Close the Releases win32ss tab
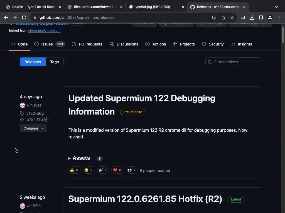 click(x=244, y=7)
